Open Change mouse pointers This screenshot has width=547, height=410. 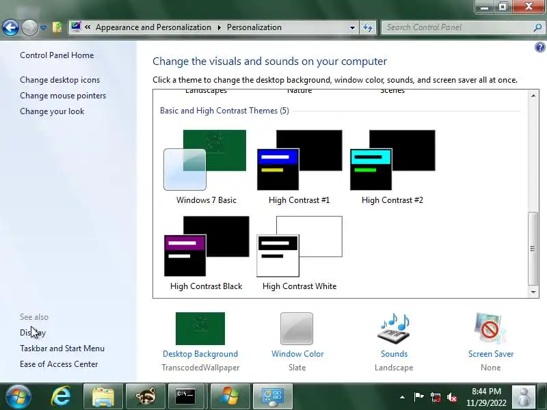[x=63, y=96]
